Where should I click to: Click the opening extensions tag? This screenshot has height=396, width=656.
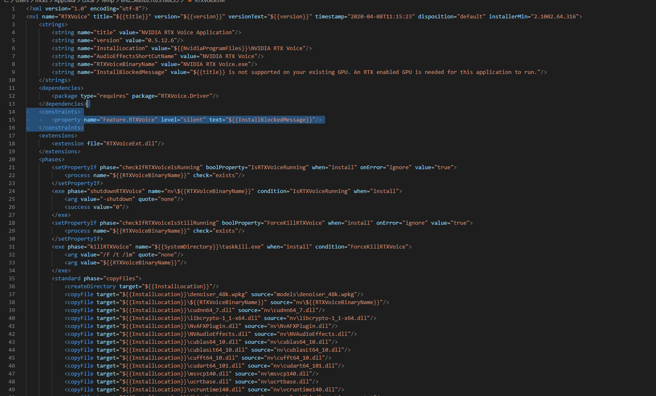[x=58, y=135]
